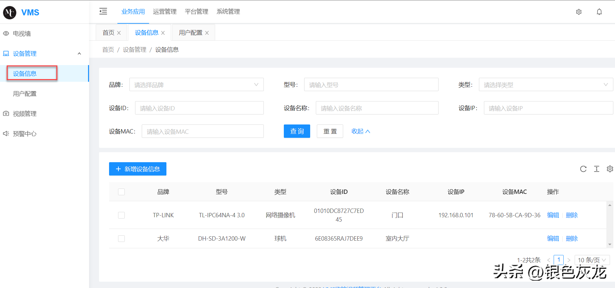The image size is (615, 288).
Task: Click the 设备MAC column header
Action: coord(515,192)
